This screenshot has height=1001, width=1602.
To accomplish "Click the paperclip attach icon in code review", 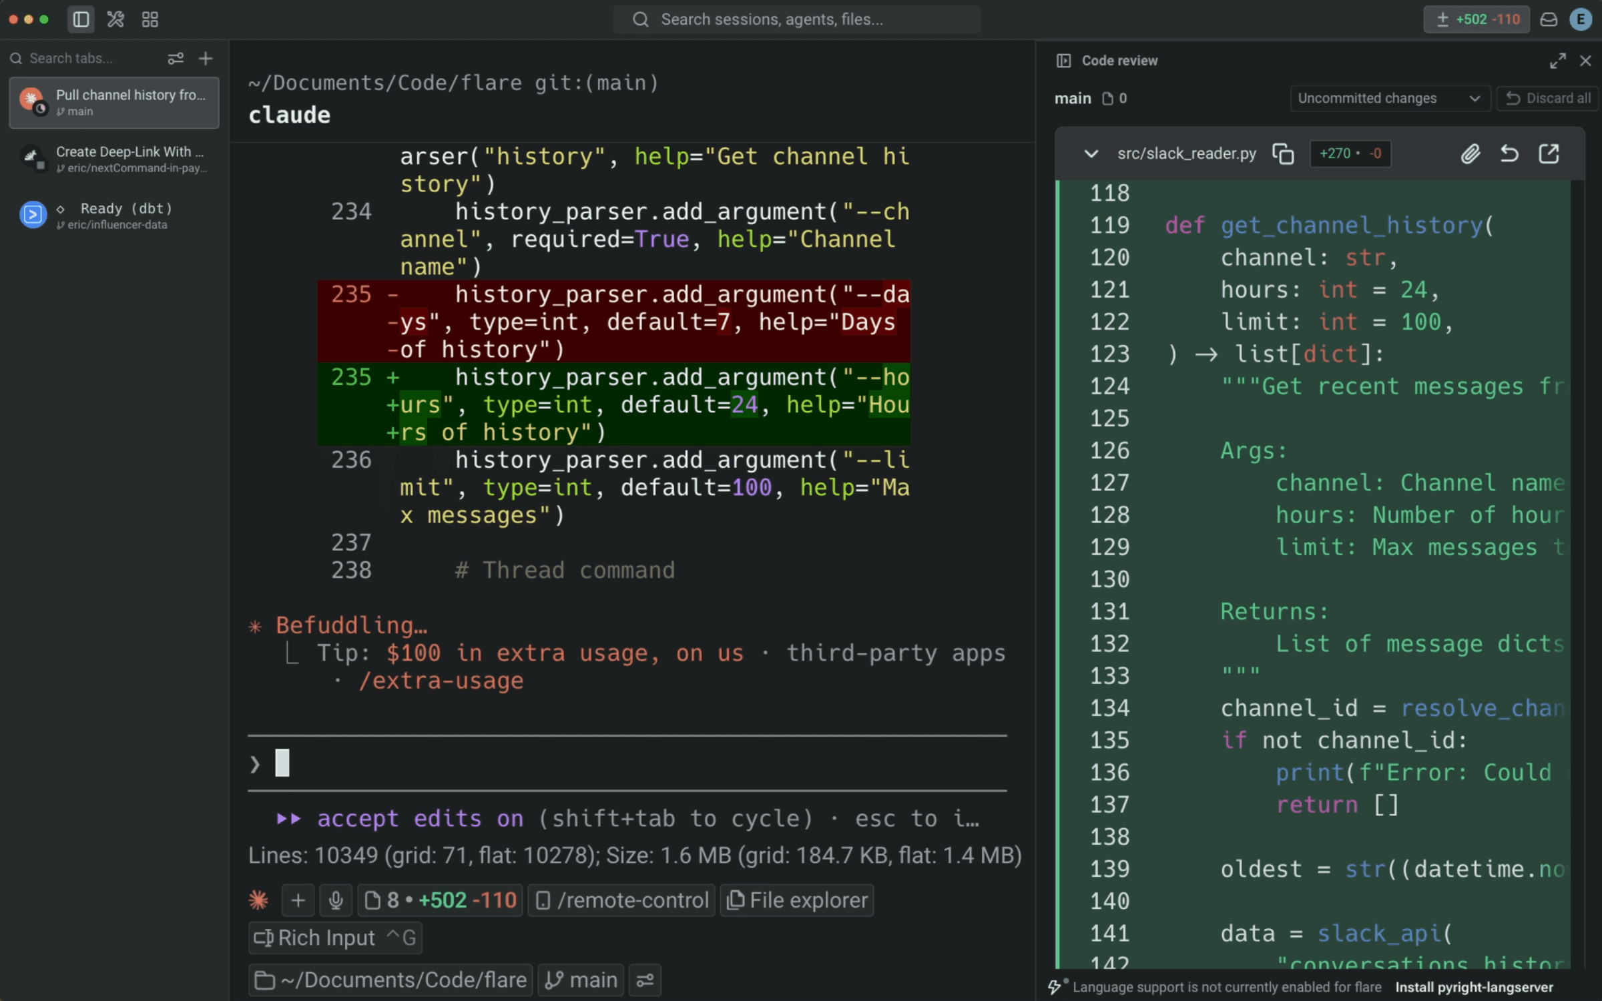I will (1470, 154).
